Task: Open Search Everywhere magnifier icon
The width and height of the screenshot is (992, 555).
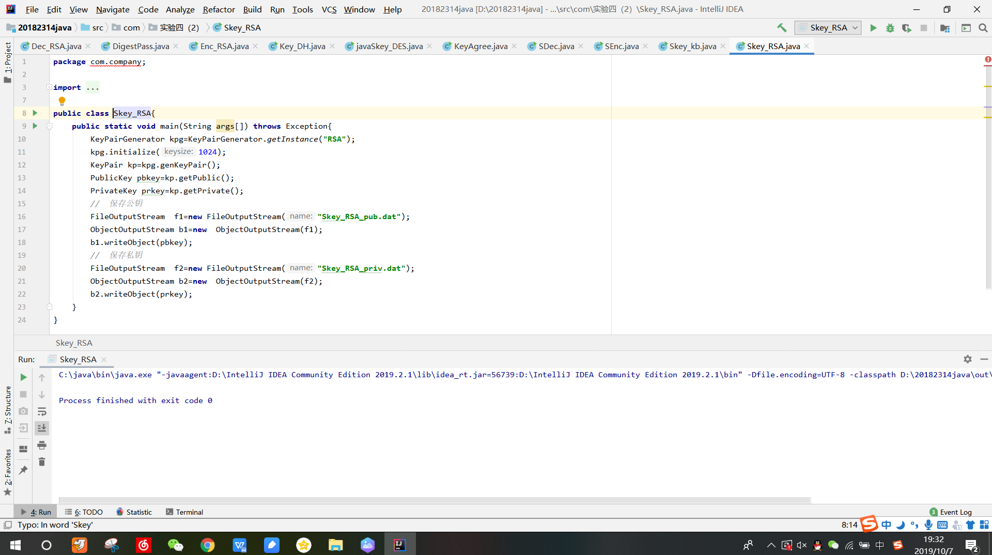Action: [983, 28]
